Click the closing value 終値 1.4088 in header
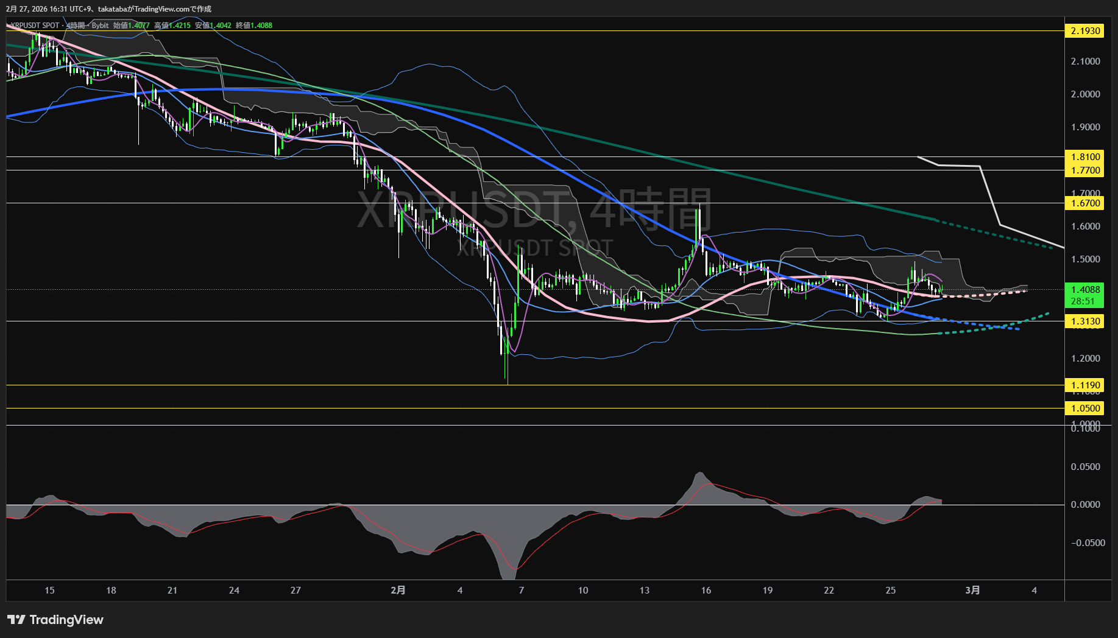This screenshot has height=638, width=1118. click(x=254, y=26)
